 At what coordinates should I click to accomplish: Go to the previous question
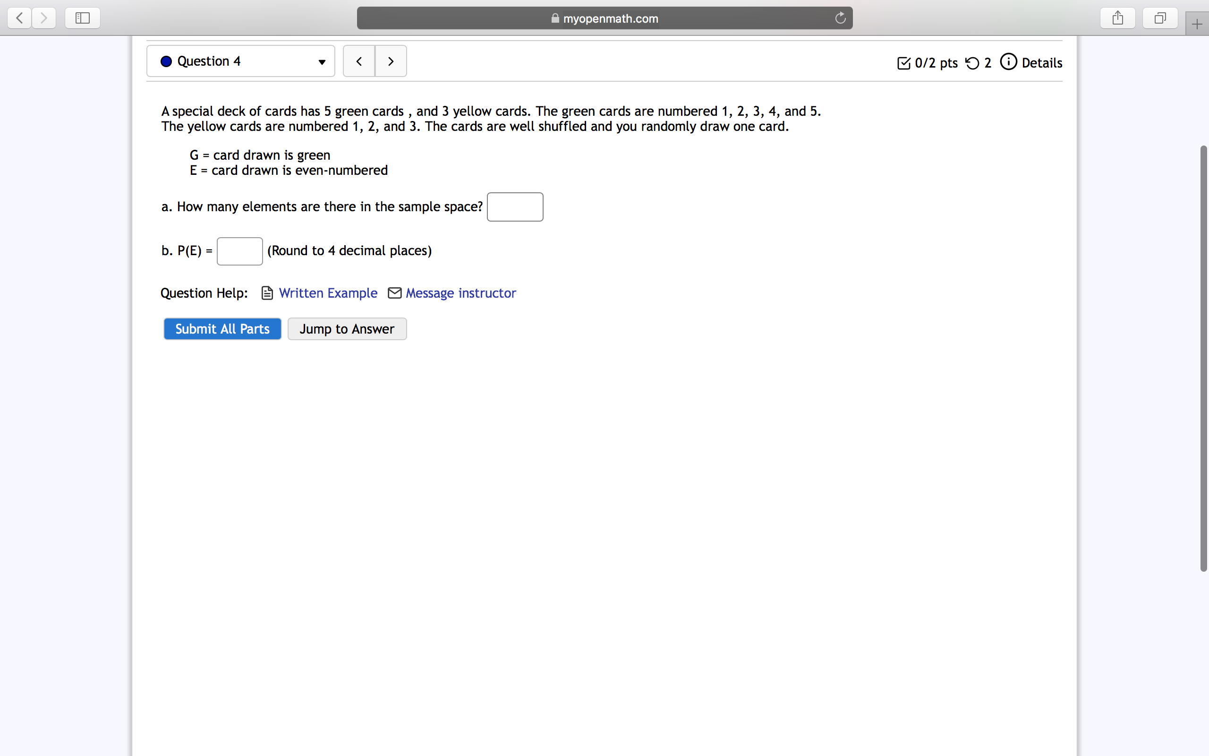[x=359, y=61]
